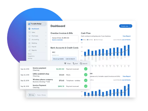The height and width of the screenshot is (111, 148).
Task: Click the Sales card icon in sidebar
Action: (29, 32)
